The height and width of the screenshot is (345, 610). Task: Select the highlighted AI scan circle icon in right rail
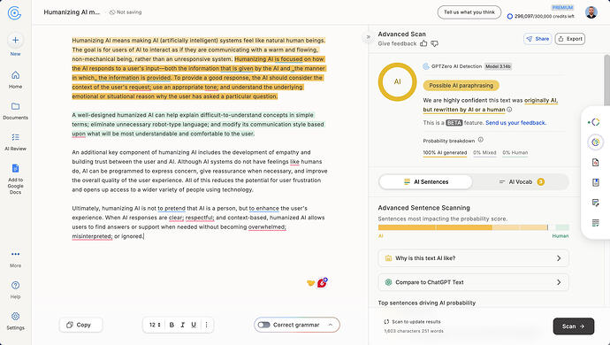595,142
